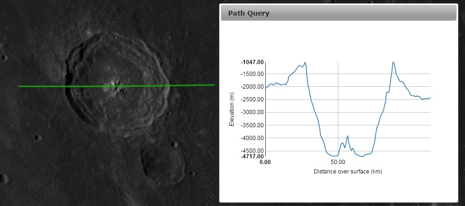The image size is (465, 206).
Task: Click the Path Query panel title bar
Action: coord(338,13)
